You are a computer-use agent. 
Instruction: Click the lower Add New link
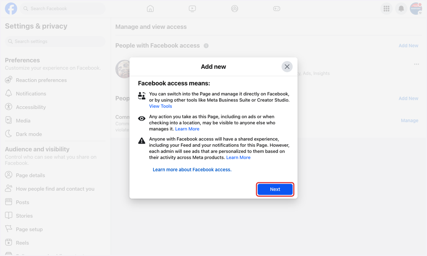click(408, 98)
